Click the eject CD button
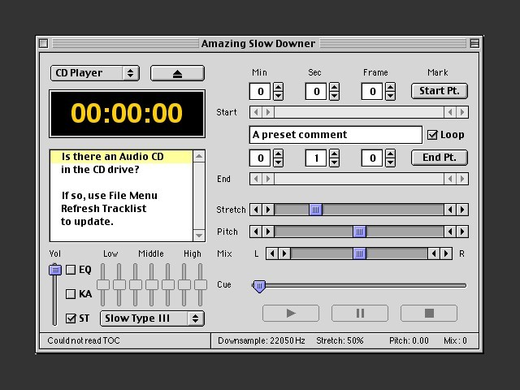 [177, 73]
